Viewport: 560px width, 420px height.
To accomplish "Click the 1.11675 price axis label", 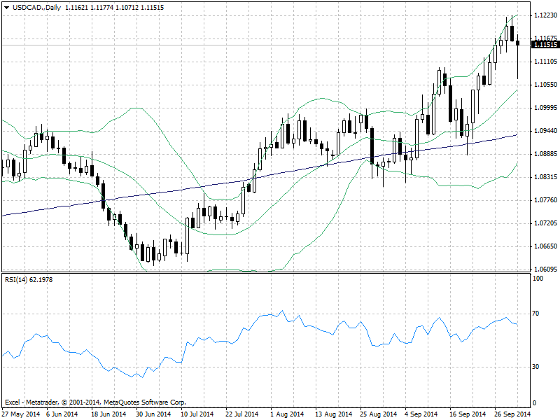I will (545, 38).
